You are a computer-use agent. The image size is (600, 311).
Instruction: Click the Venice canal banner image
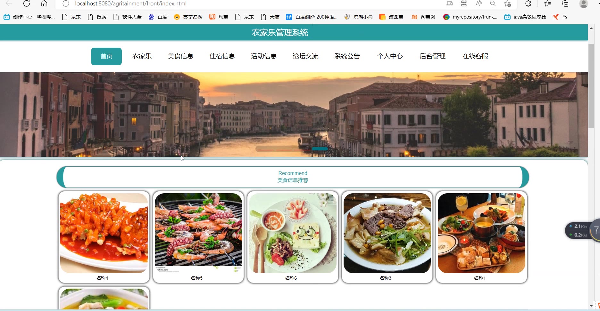pos(294,115)
